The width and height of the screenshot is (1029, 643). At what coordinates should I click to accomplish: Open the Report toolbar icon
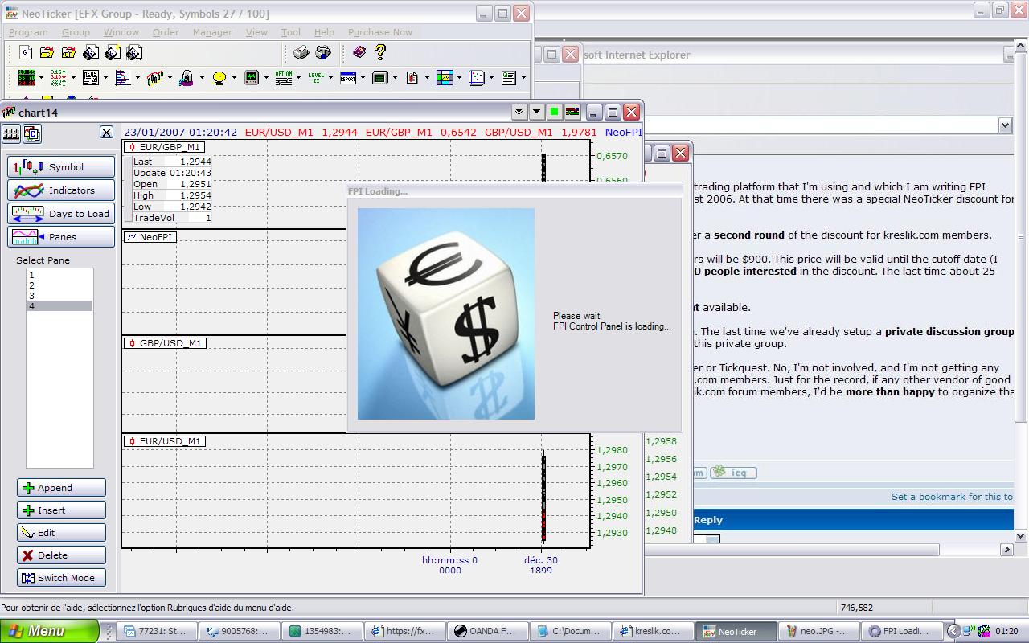(x=347, y=78)
